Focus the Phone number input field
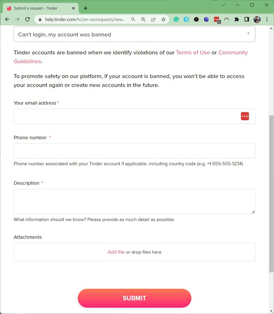The image size is (274, 314). [134, 151]
